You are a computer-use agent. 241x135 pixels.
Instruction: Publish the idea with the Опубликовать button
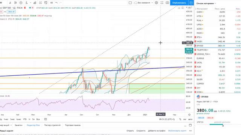coord(179,3)
